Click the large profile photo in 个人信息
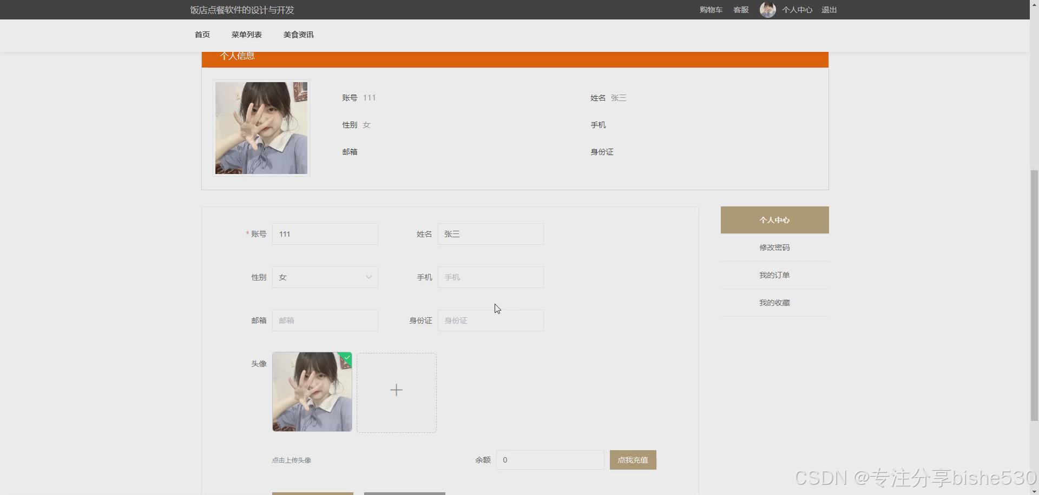This screenshot has width=1039, height=495. (261, 128)
